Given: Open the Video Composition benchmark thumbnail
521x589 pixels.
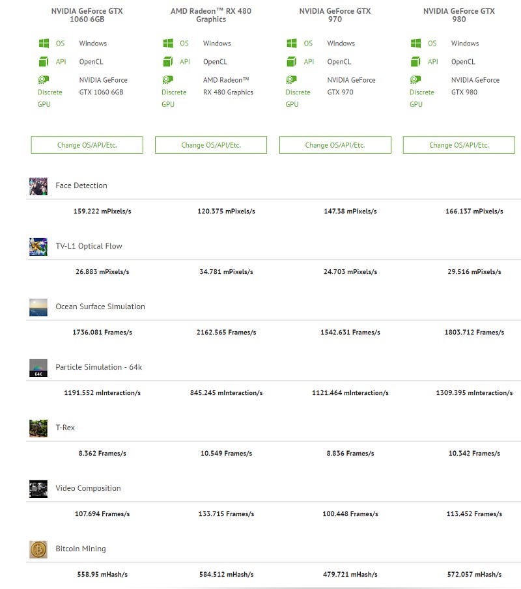Looking at the screenshot, I should (x=38, y=489).
